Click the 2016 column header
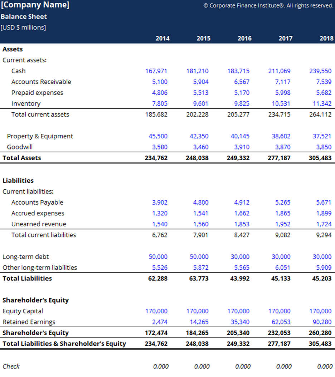Viewport: 335px width, 377px height. pyautogui.click(x=244, y=38)
